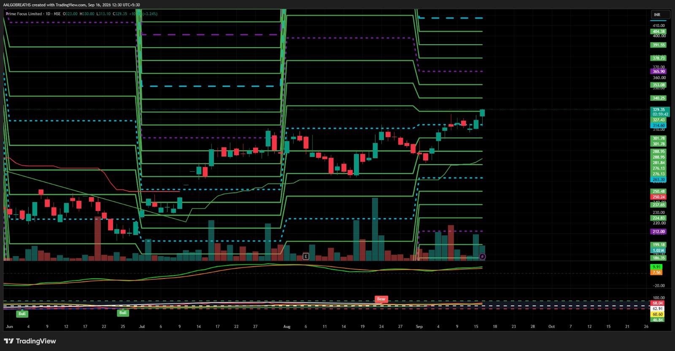
Task: Click the 1.02M volume label
Action: [x=659, y=251]
